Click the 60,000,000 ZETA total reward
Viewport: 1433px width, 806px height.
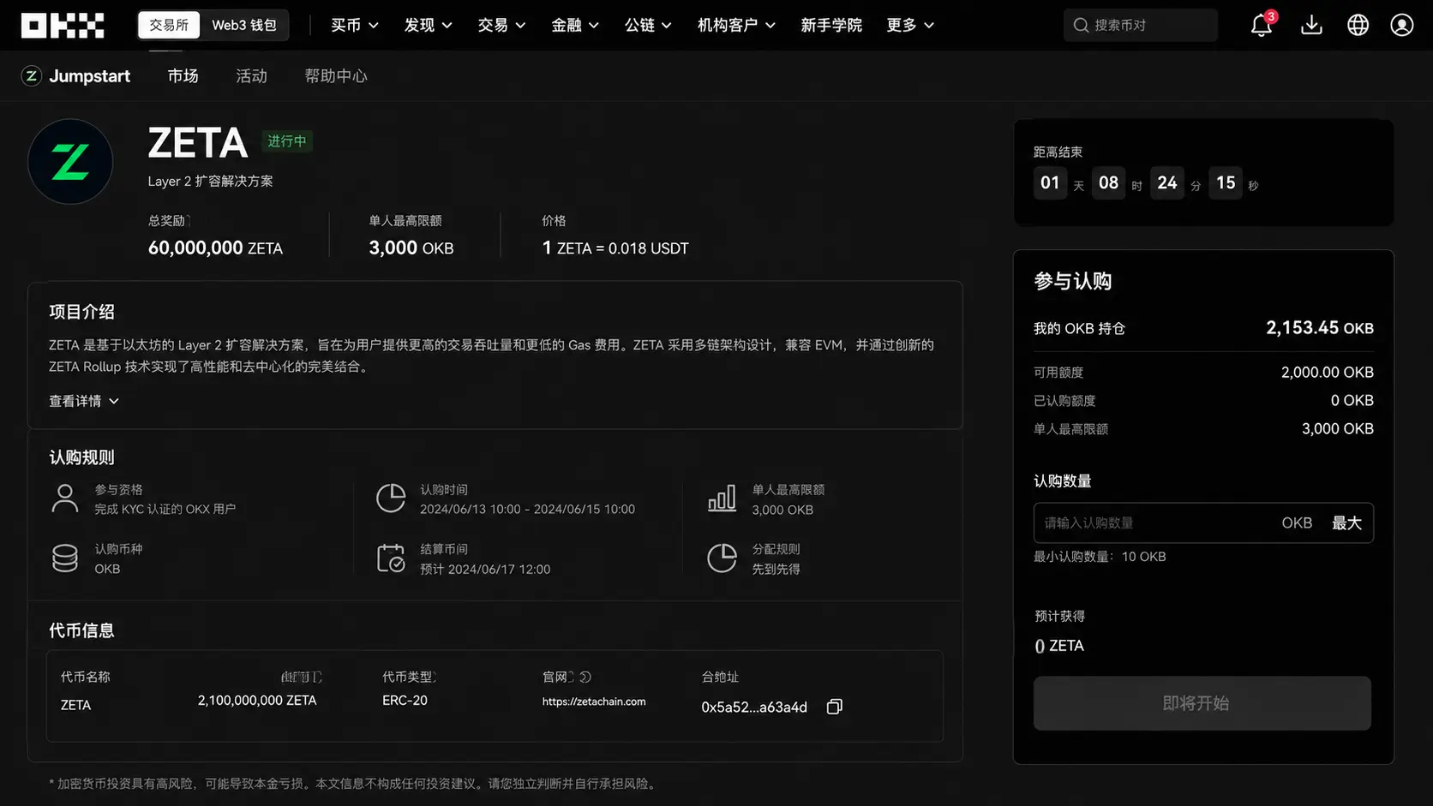coord(215,248)
